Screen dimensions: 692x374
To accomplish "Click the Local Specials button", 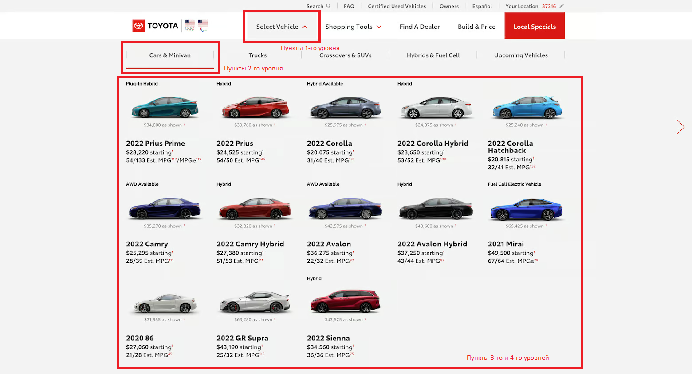I will pos(535,26).
